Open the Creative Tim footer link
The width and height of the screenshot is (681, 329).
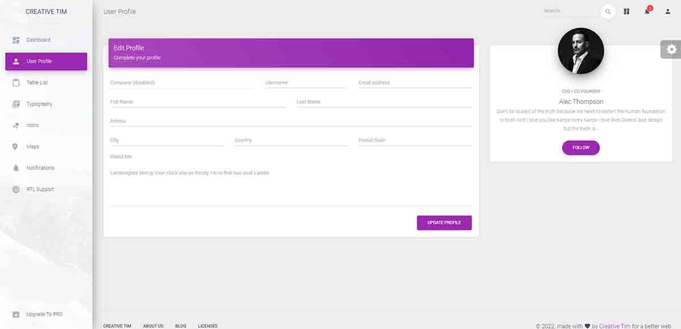615,326
